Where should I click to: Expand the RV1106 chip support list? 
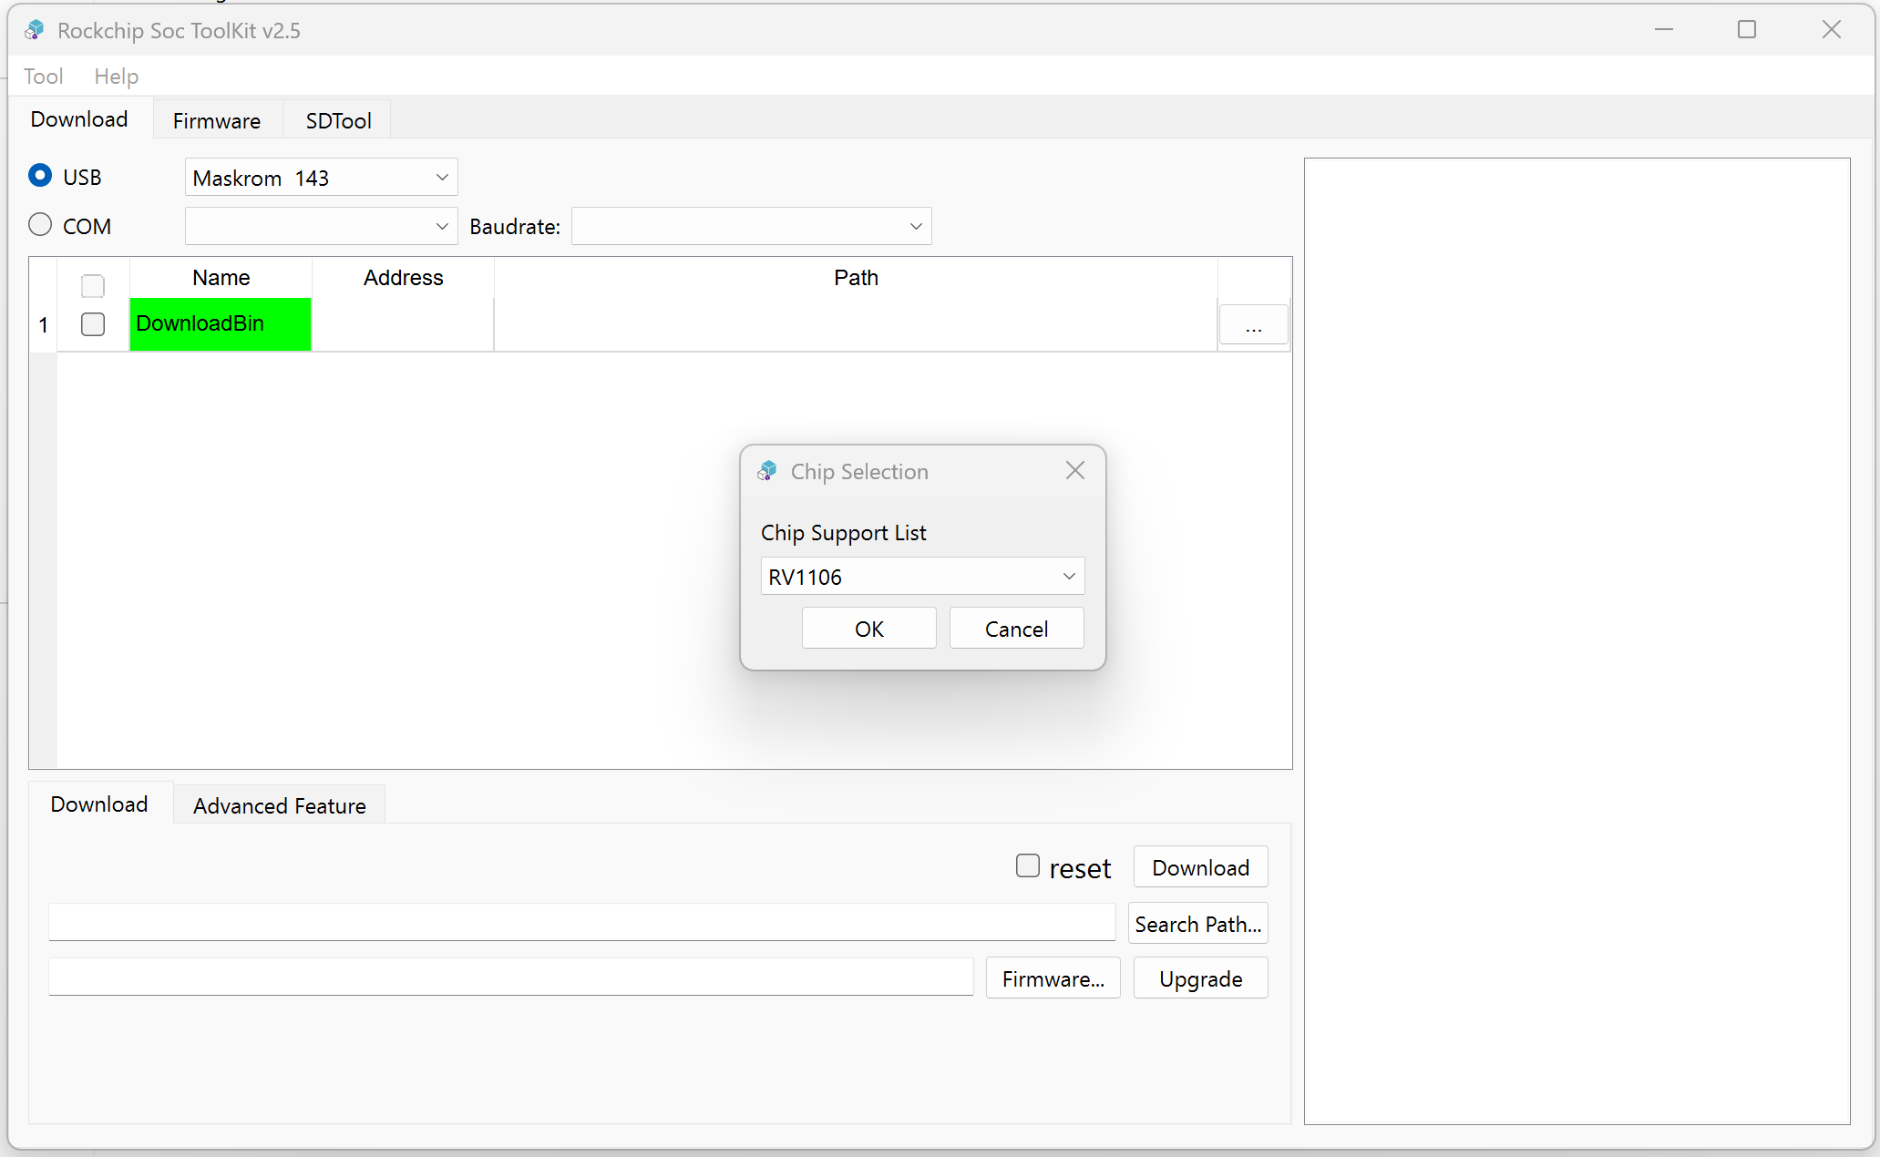point(1067,576)
